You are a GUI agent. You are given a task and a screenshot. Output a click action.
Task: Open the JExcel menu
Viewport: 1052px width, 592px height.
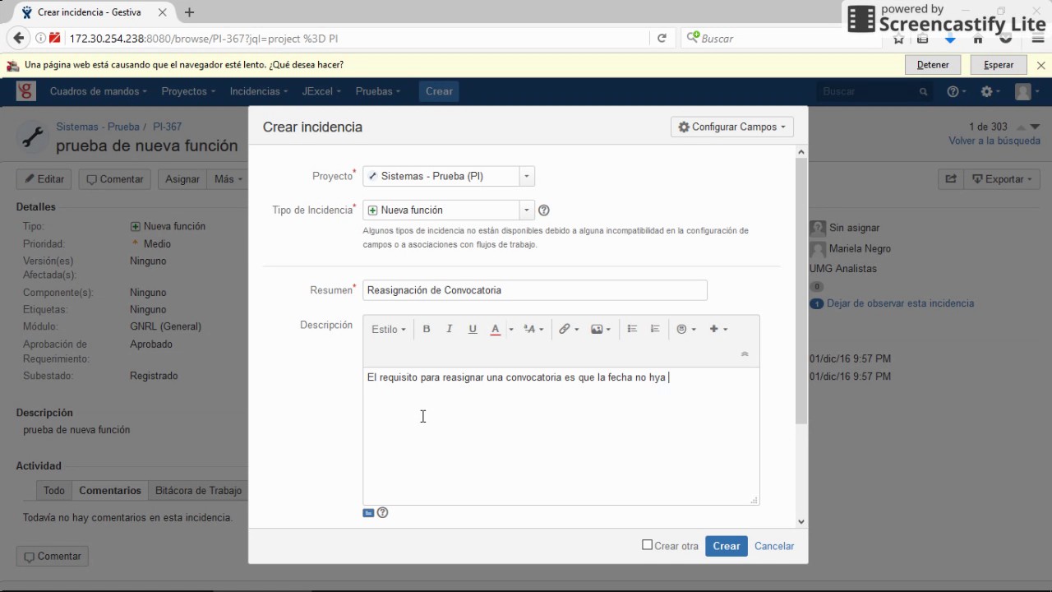[321, 91]
